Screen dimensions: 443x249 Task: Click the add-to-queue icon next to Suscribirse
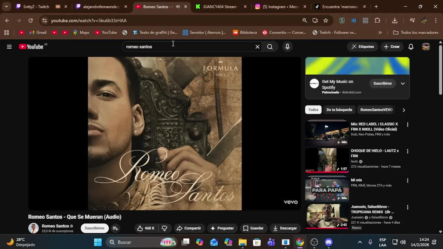[115, 228]
